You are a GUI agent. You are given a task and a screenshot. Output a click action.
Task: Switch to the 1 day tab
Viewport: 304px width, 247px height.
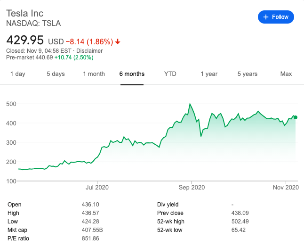(17, 74)
